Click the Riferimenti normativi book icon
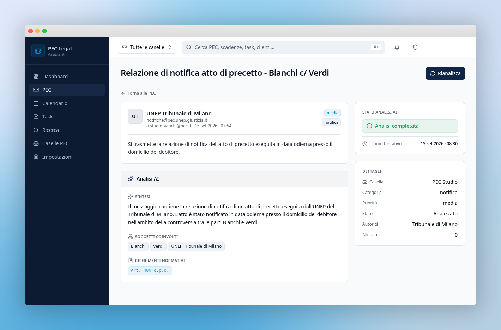The width and height of the screenshot is (501, 330). coord(131,261)
